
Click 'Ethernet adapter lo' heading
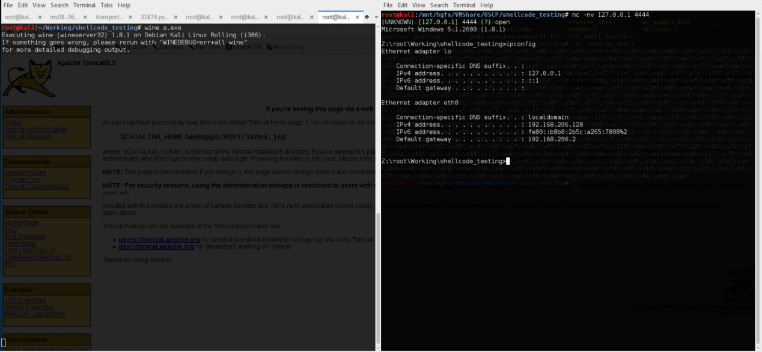point(416,51)
